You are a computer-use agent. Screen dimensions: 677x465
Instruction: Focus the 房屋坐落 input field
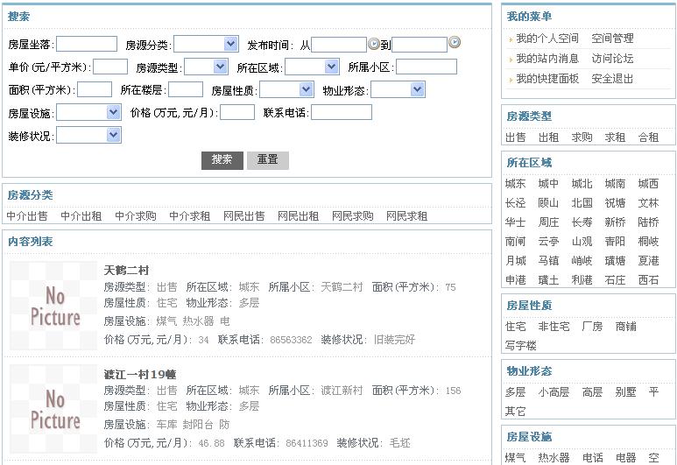[87, 44]
